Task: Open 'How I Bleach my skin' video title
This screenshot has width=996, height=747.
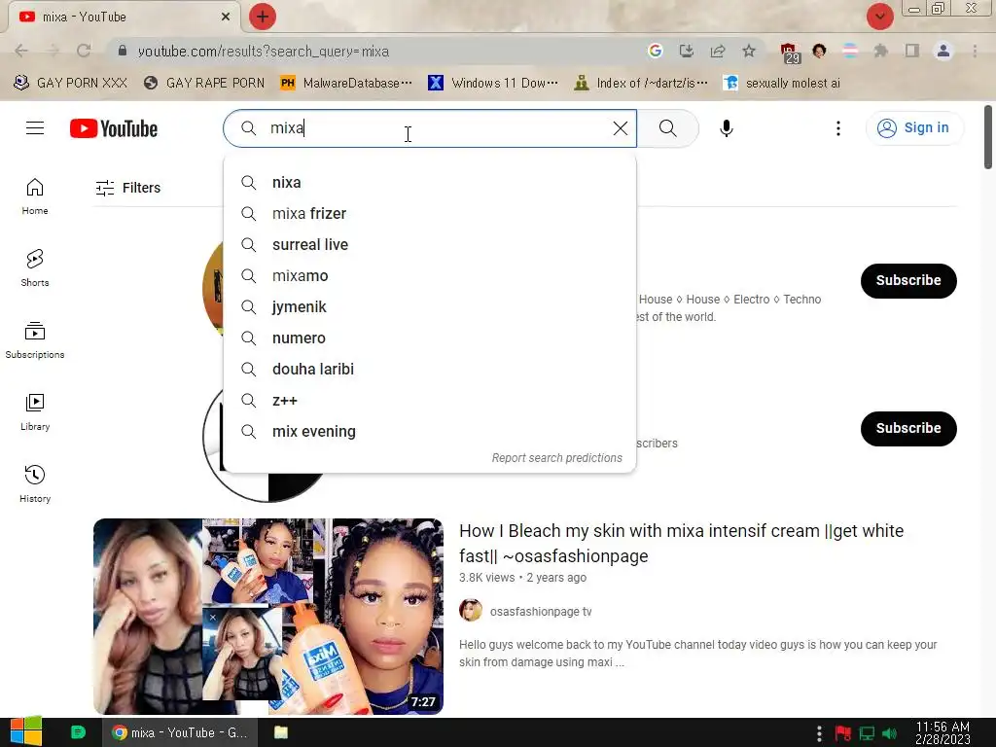Action: pos(681,543)
